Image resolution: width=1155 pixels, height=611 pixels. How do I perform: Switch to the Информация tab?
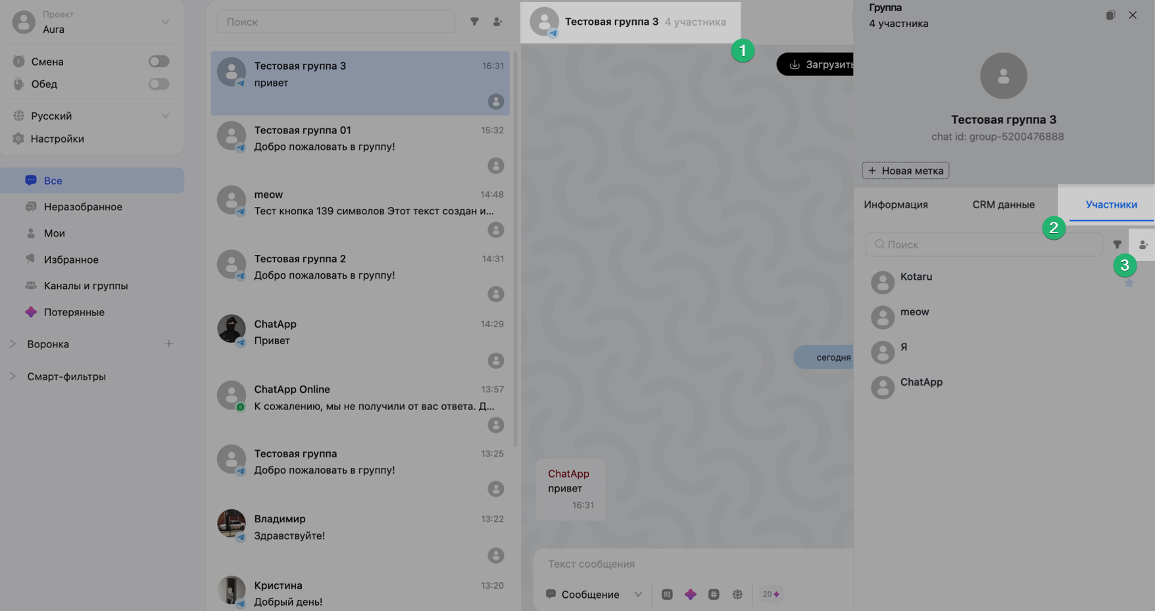[896, 204]
